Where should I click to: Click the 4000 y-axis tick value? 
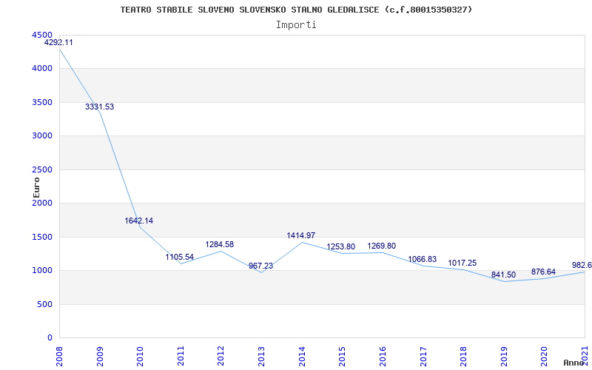tap(43, 68)
